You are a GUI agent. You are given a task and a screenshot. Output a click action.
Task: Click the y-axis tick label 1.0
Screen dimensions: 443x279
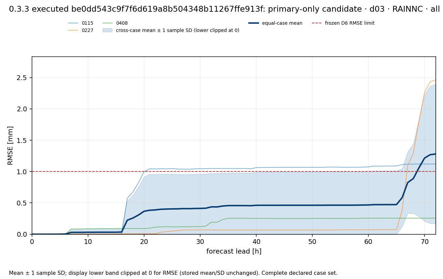pos(22,171)
